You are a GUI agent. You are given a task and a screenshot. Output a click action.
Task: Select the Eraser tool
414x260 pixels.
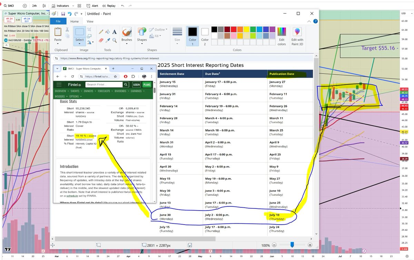[x=101, y=40]
